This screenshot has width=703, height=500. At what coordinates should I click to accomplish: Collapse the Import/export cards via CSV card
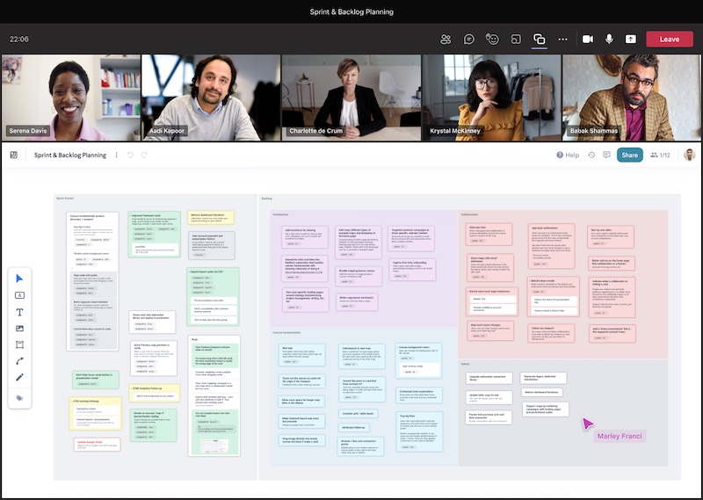tap(189, 272)
